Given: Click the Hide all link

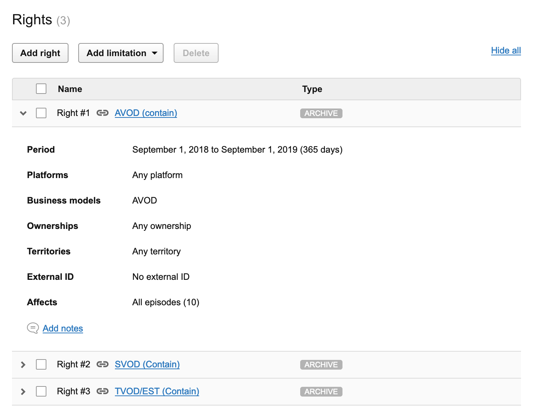Looking at the screenshot, I should (506, 51).
